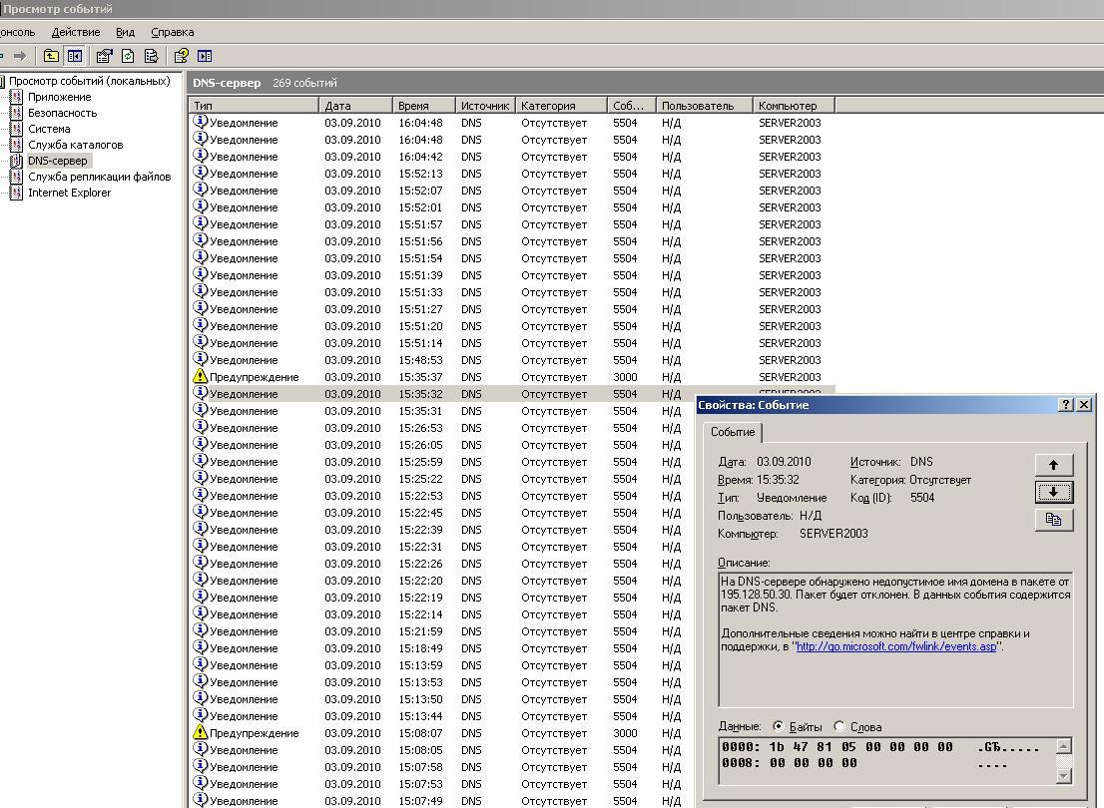Click the time cell 15:51:39
The image size is (1104, 808).
(x=420, y=275)
